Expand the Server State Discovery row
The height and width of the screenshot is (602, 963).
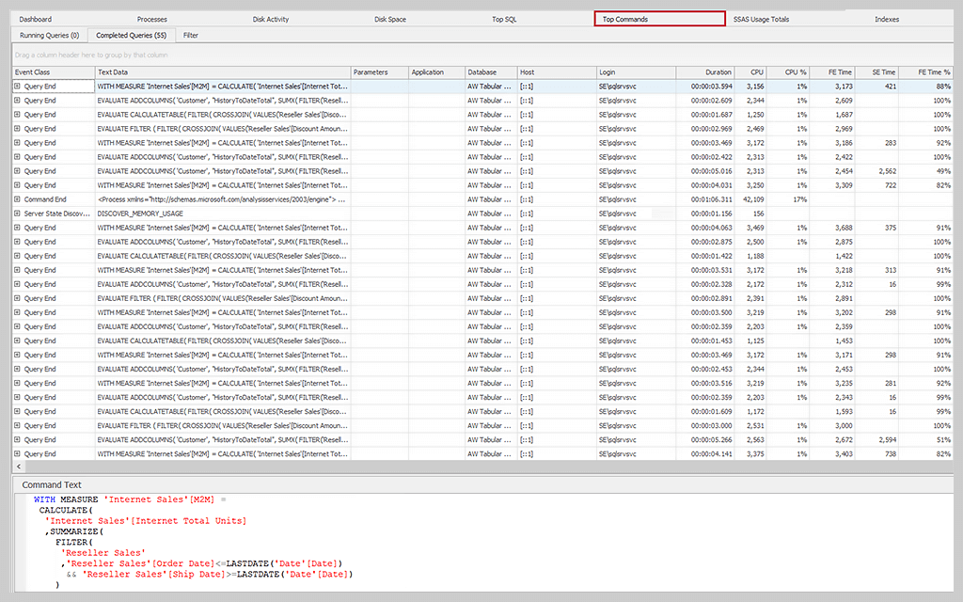pos(17,214)
